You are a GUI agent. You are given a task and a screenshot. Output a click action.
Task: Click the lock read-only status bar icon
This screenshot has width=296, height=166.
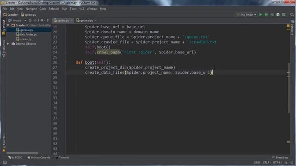pos(286,162)
